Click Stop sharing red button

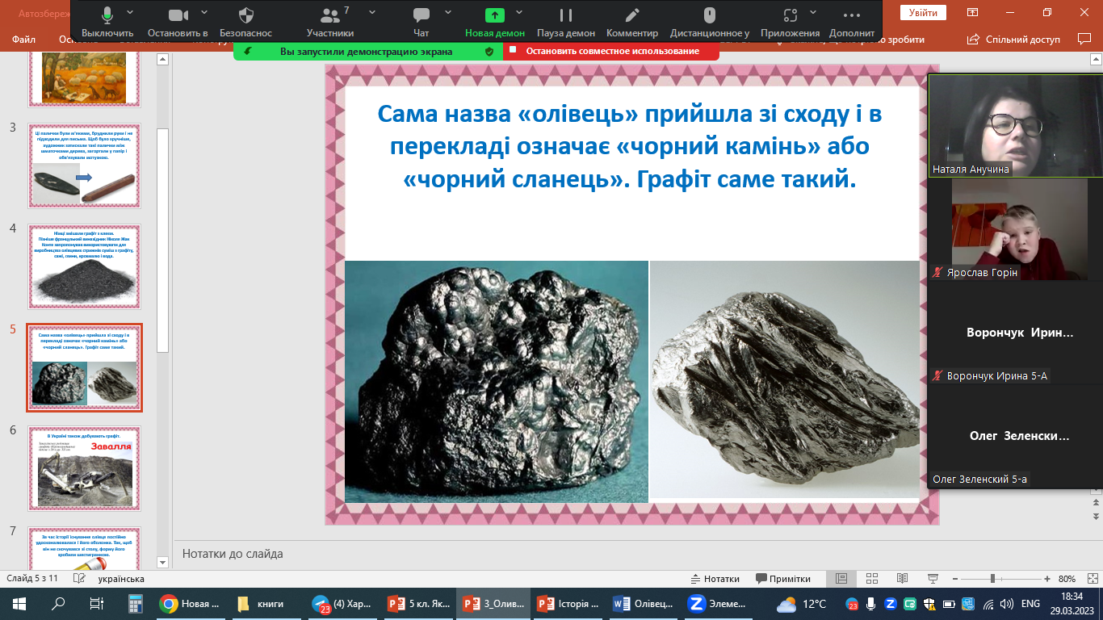click(x=611, y=51)
